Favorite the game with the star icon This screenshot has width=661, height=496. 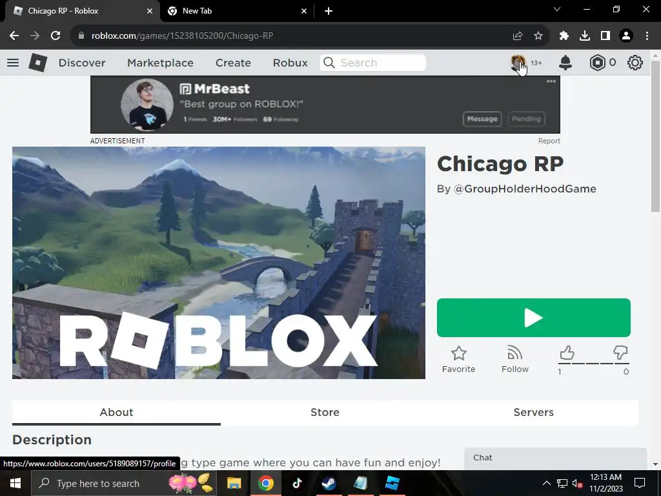coord(459,359)
